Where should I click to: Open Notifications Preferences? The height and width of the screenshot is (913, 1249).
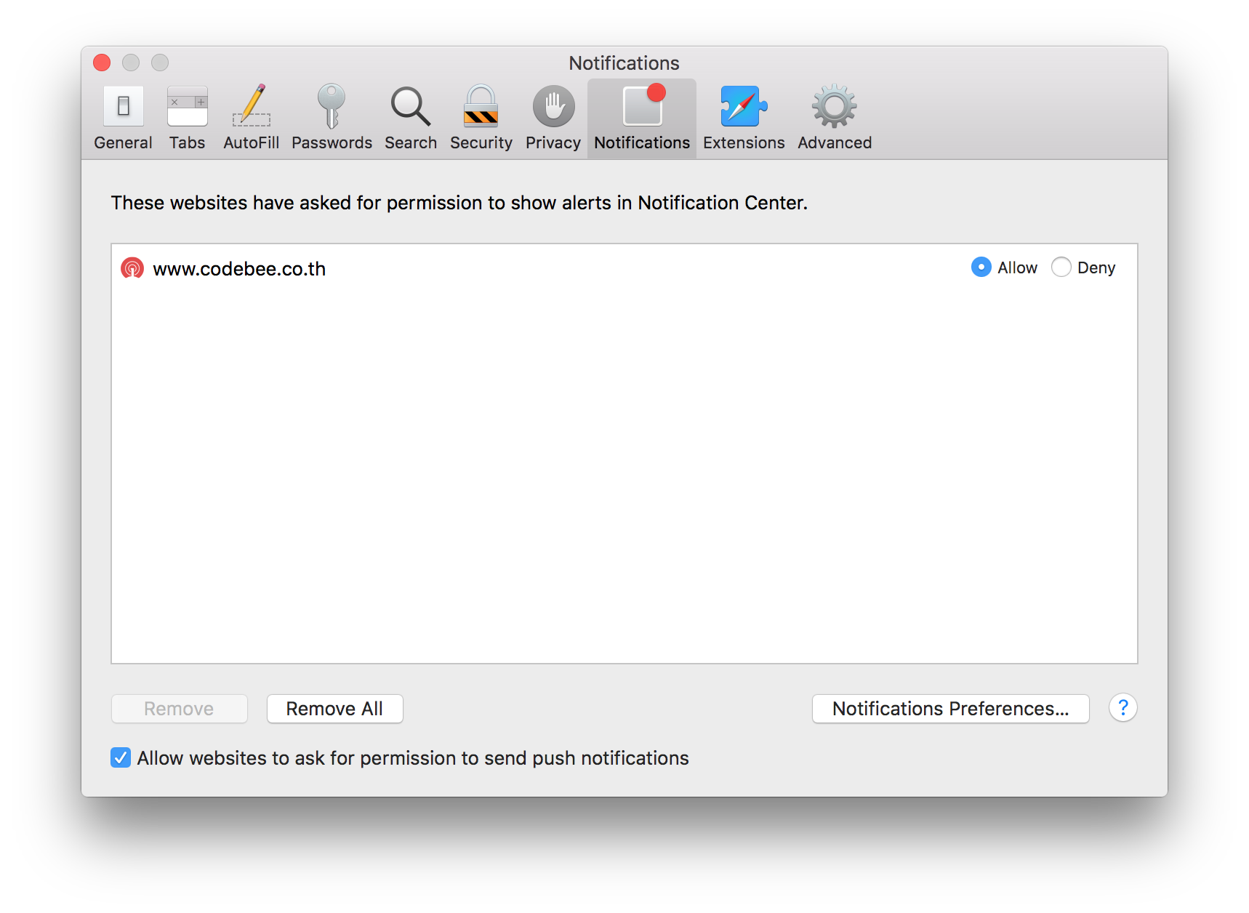coord(950,709)
